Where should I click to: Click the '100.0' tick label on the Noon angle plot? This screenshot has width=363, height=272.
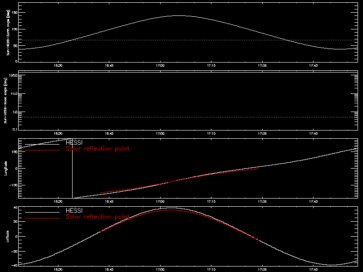click(x=13, y=75)
